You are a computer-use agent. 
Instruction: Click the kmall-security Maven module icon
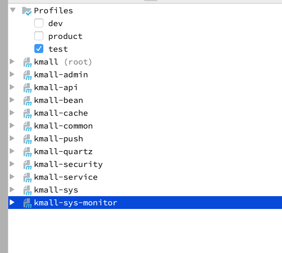click(27, 165)
